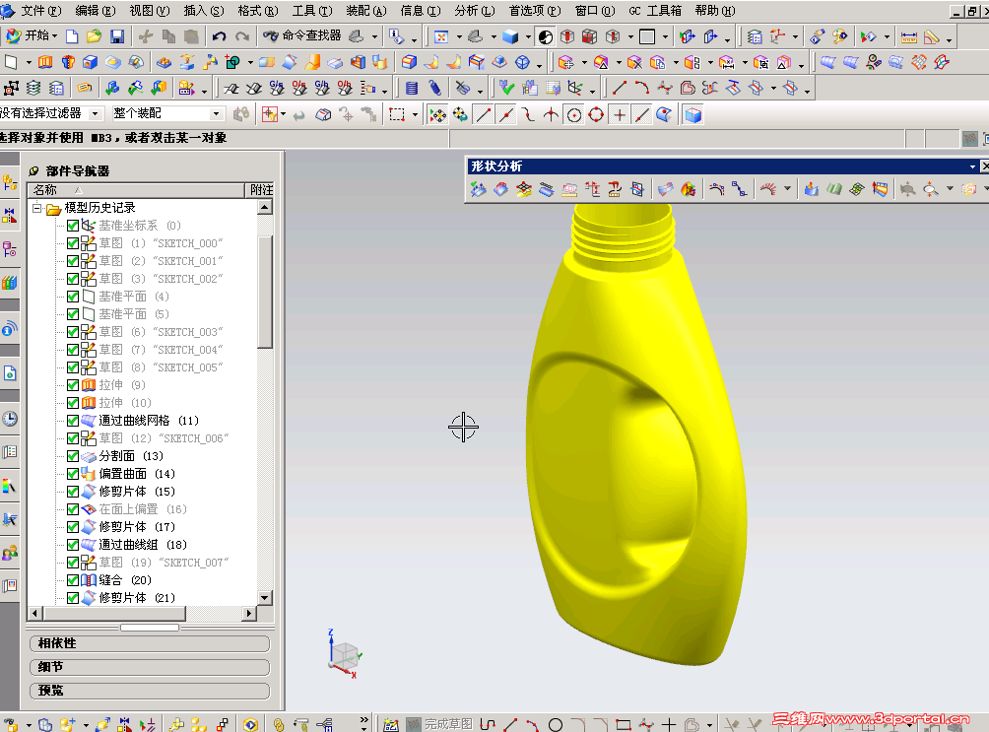The width and height of the screenshot is (989, 732).
Task: Click the history clock sidebar icon
Action: 10,419
